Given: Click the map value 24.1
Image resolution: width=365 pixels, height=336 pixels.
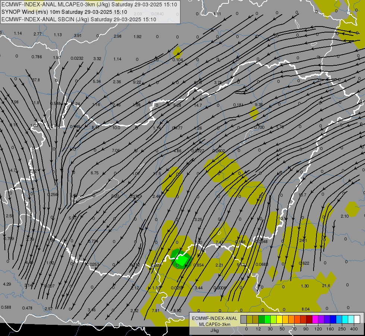Looking at the screenshot, I should click(303, 240).
